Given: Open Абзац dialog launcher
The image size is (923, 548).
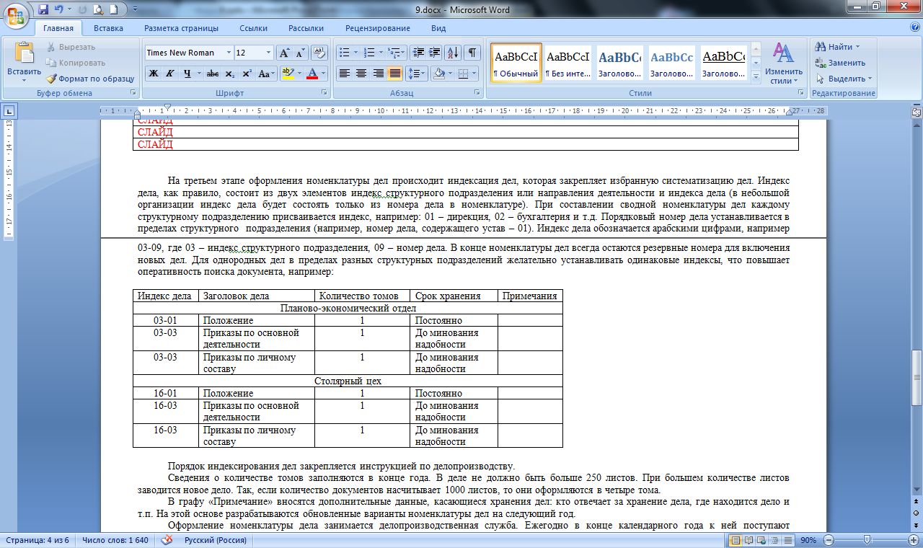Looking at the screenshot, I should [x=477, y=93].
